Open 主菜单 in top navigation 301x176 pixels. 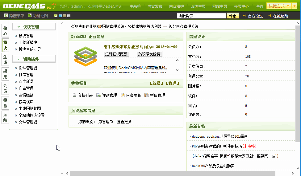click(135, 6)
